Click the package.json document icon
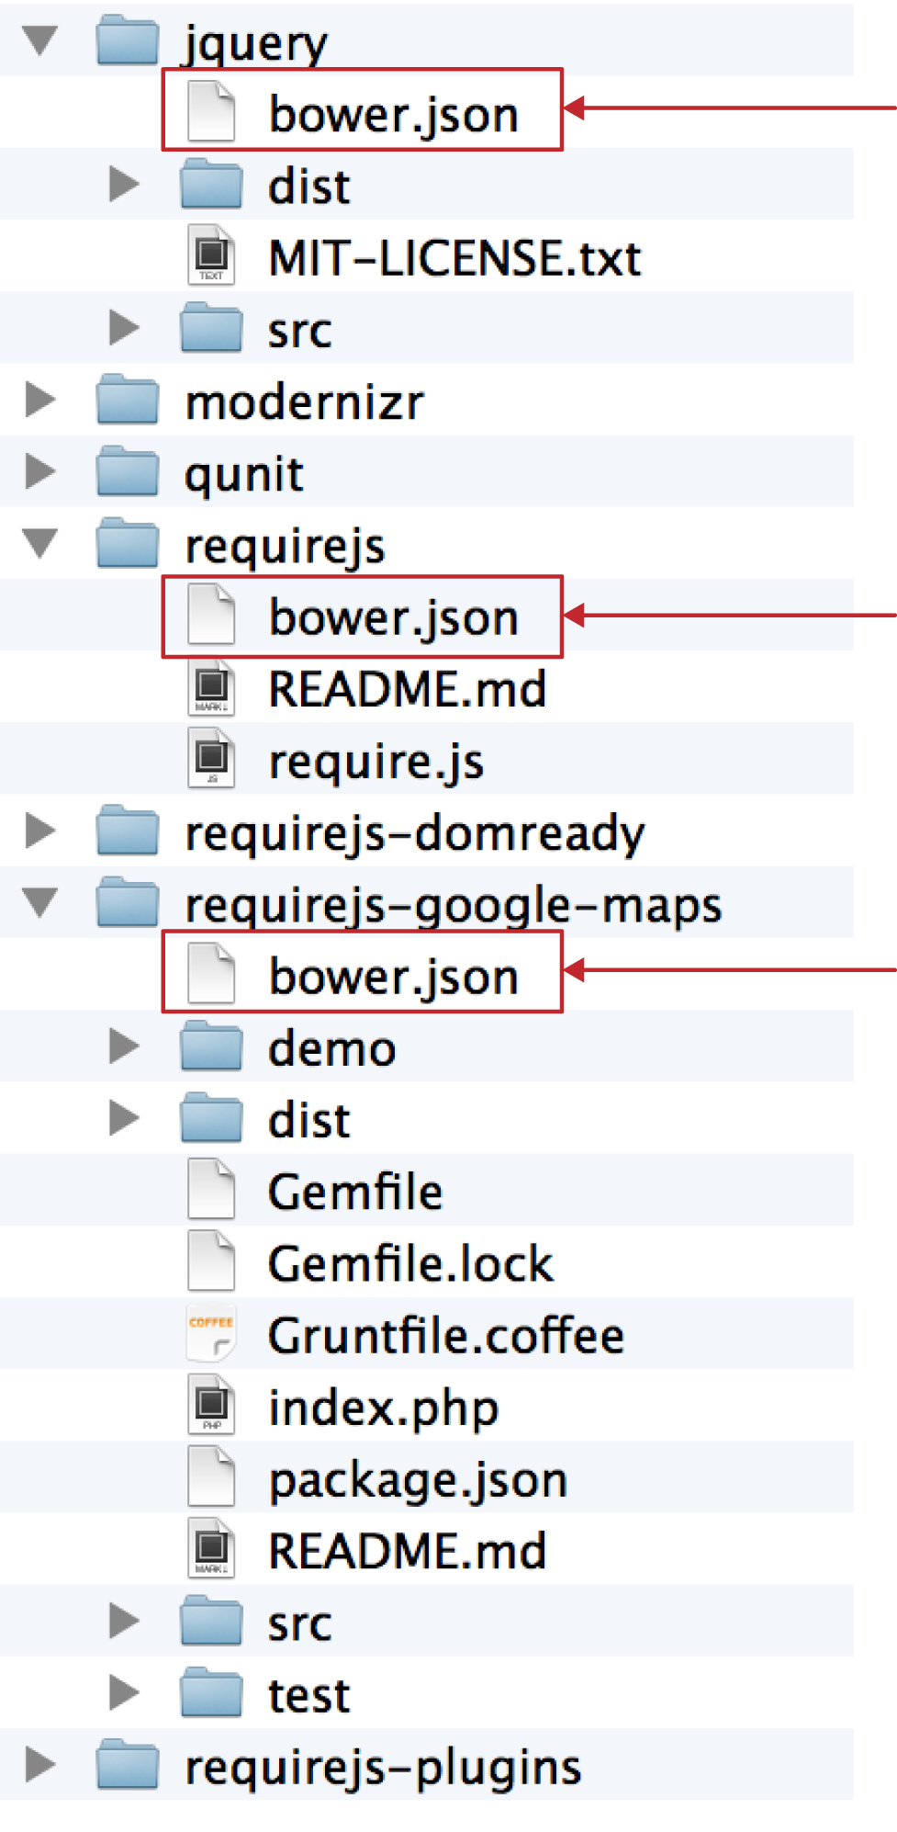Image resolution: width=897 pixels, height=1832 pixels. 211,1477
